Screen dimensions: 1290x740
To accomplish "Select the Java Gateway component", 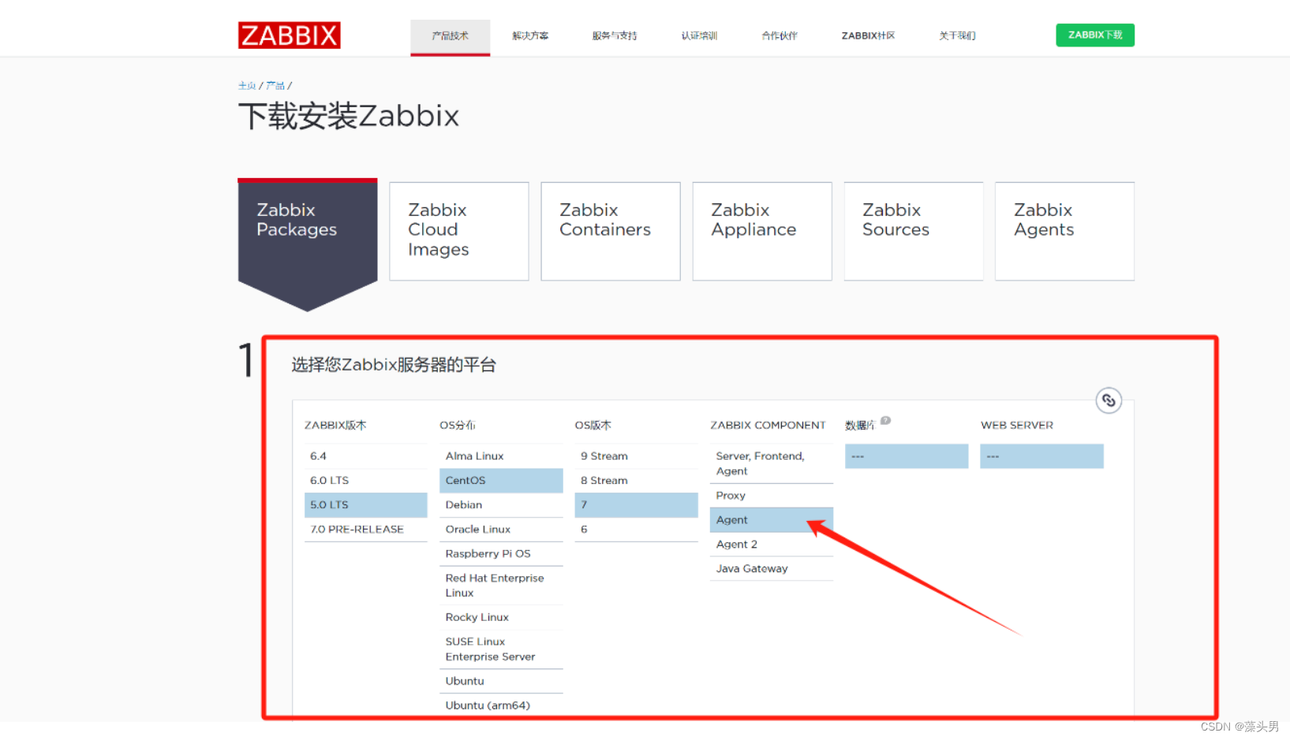I will pos(772,569).
